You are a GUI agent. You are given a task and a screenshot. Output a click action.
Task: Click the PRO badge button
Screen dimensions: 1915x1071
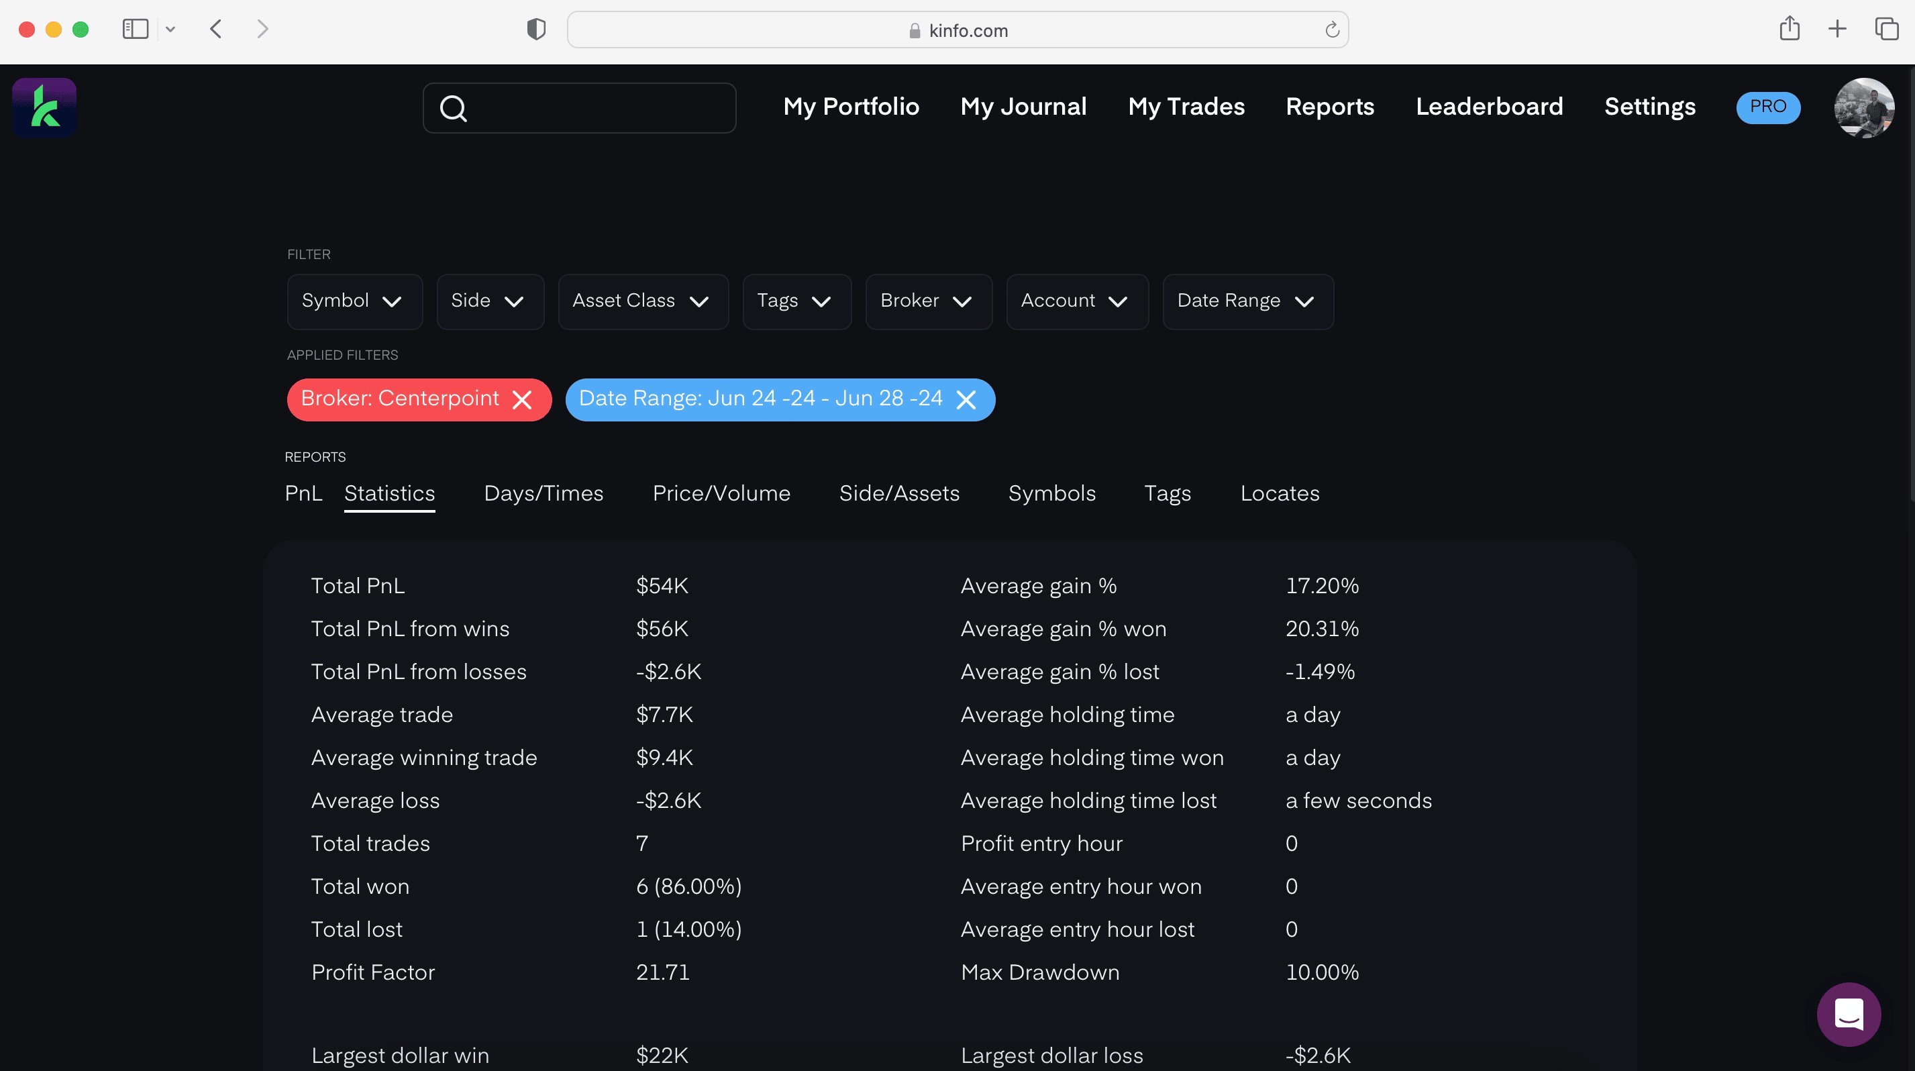pos(1767,107)
